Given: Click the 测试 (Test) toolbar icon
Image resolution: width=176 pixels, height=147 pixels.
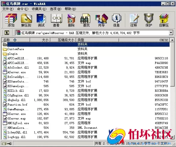Looking at the screenshot, I should click(x=41, y=20).
